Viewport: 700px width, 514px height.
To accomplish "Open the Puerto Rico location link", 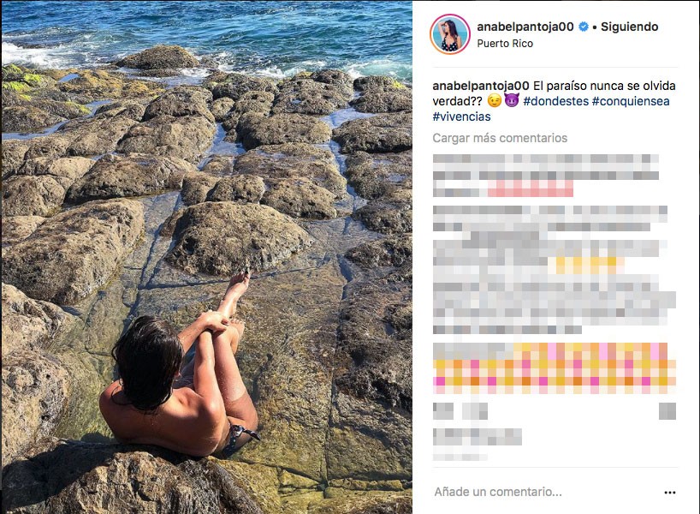I will (505, 44).
